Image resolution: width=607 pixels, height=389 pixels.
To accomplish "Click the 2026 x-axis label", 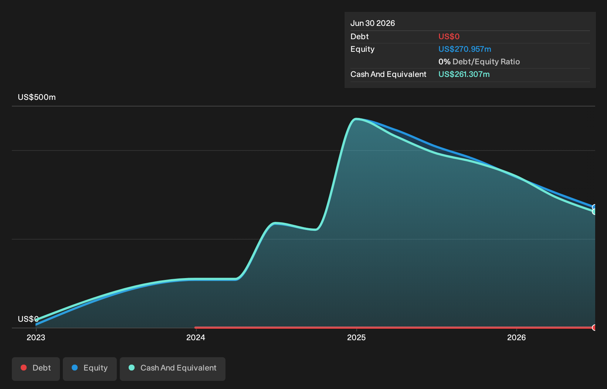I will pyautogui.click(x=516, y=338).
